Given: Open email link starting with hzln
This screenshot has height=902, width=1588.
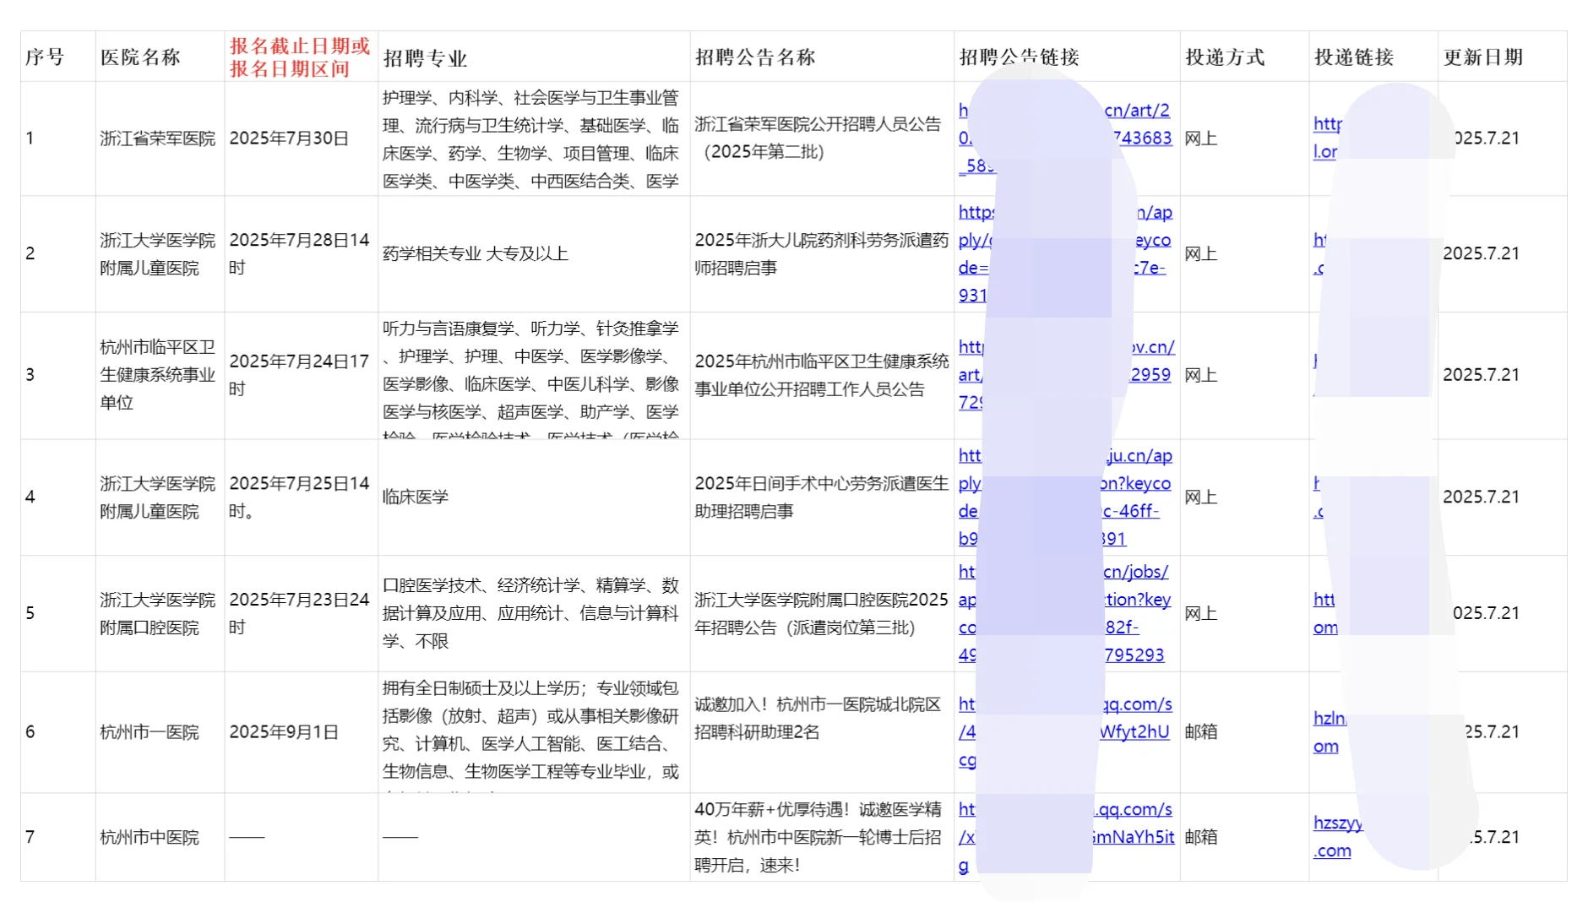Looking at the screenshot, I should click(1330, 732).
